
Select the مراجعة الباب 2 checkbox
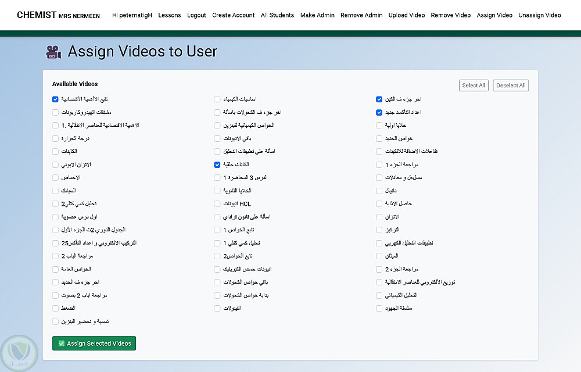(55, 256)
